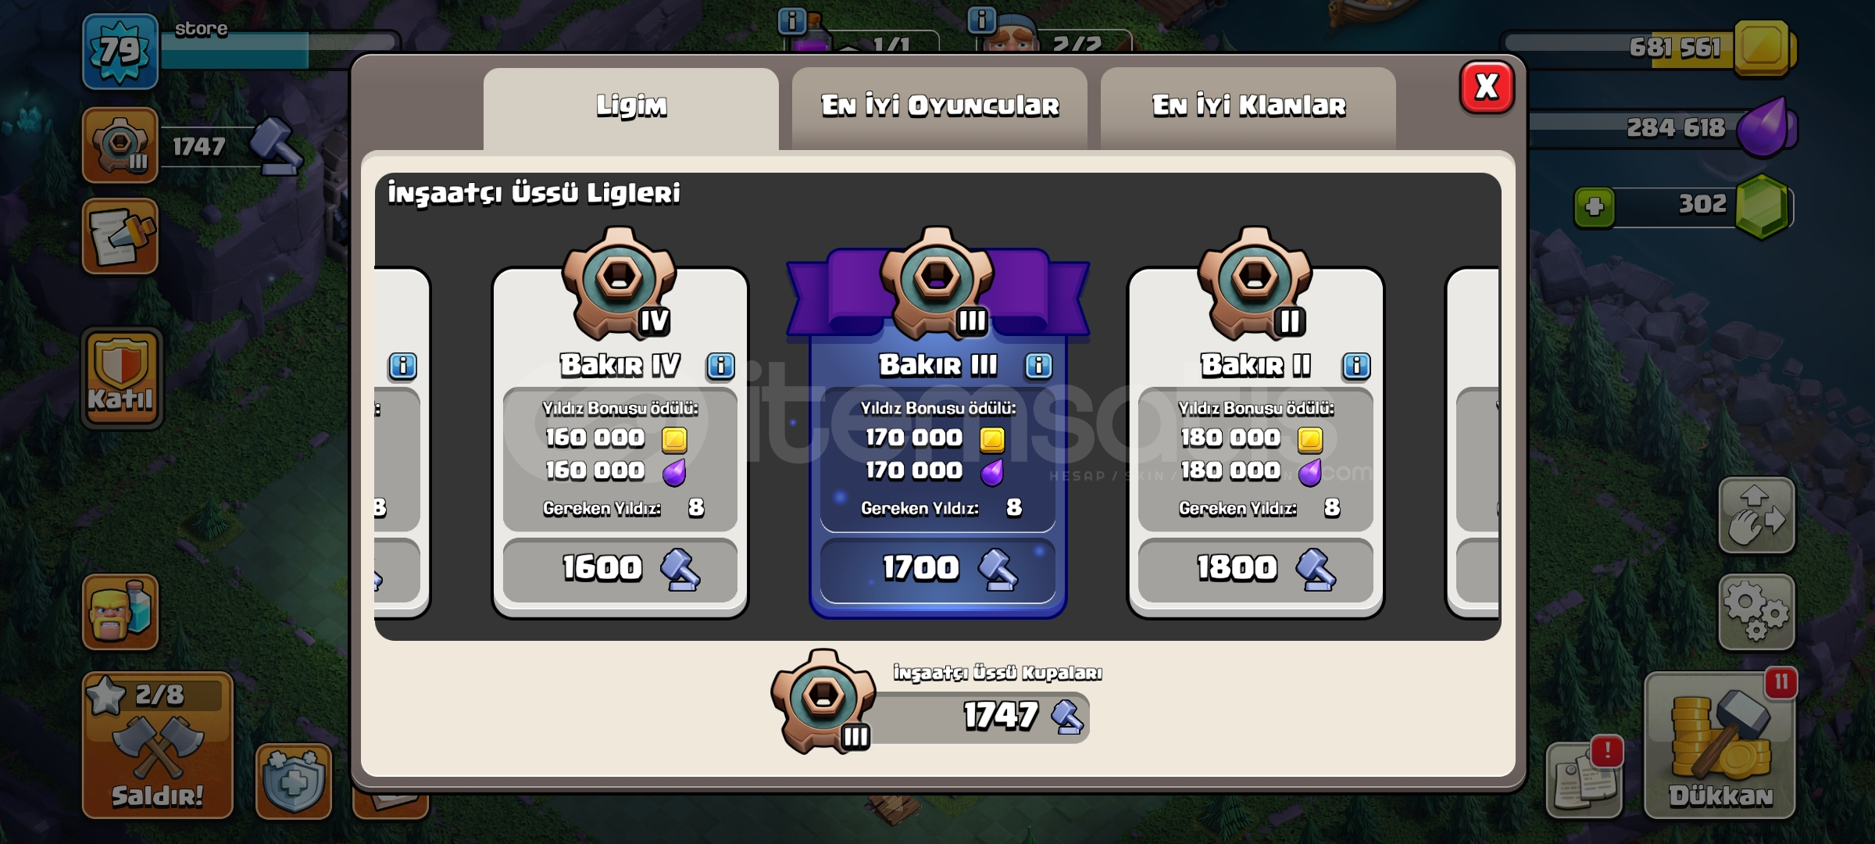Select the Ligim tab
Viewport: 1875px width, 844px height.
click(x=631, y=107)
